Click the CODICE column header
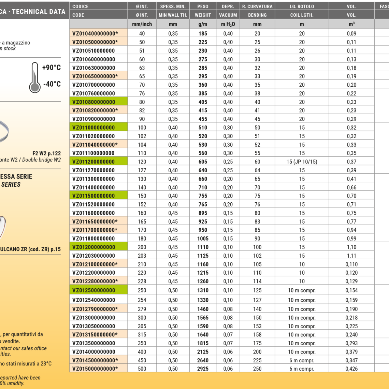Viewport: 389px width, 389px height. 81,6
